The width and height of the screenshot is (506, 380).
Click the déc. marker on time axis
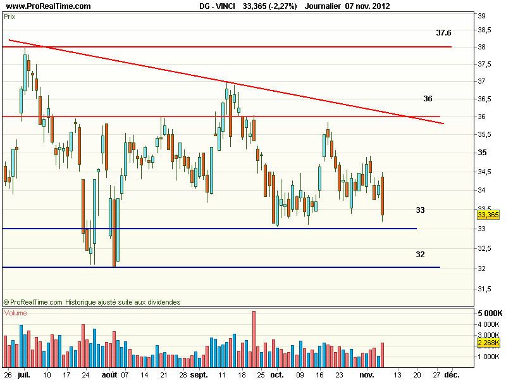point(451,374)
